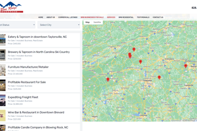
Task: Click the Expediting Freight Fleet truck thumbnail
Action: [3, 101]
